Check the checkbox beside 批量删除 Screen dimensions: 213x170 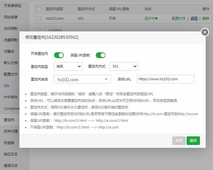click(x=39, y=30)
